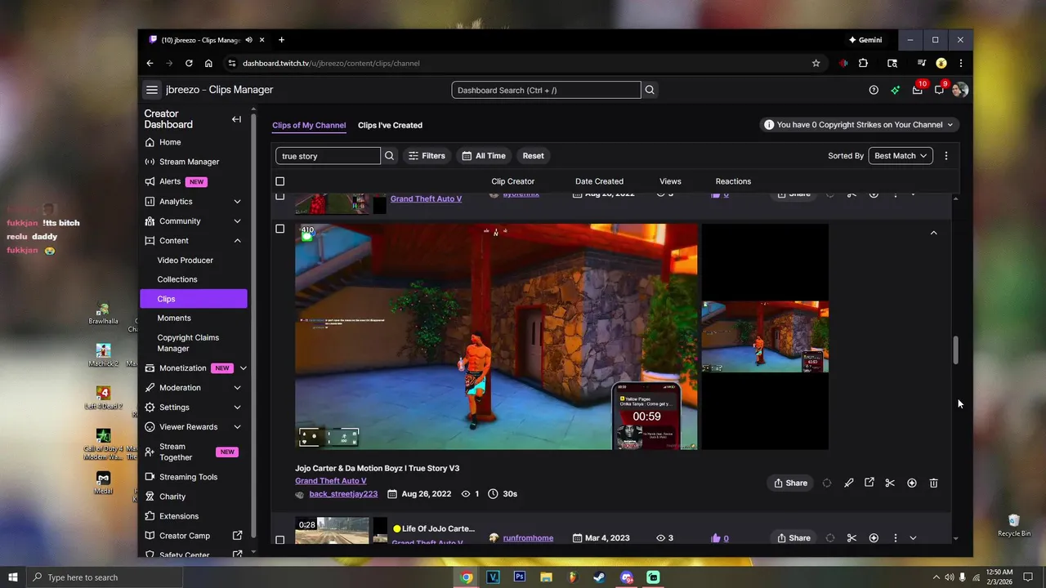The height and width of the screenshot is (588, 1046).
Task: Collapse the Creator Dashboard sidebar
Action: pos(236,119)
